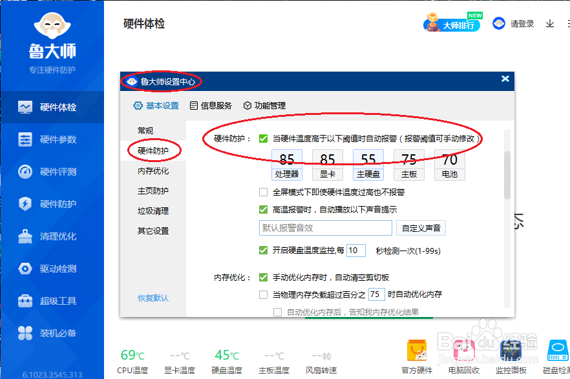
Task: Toggle 高温报警时自动播放声音 checkbox
Action: click(264, 209)
